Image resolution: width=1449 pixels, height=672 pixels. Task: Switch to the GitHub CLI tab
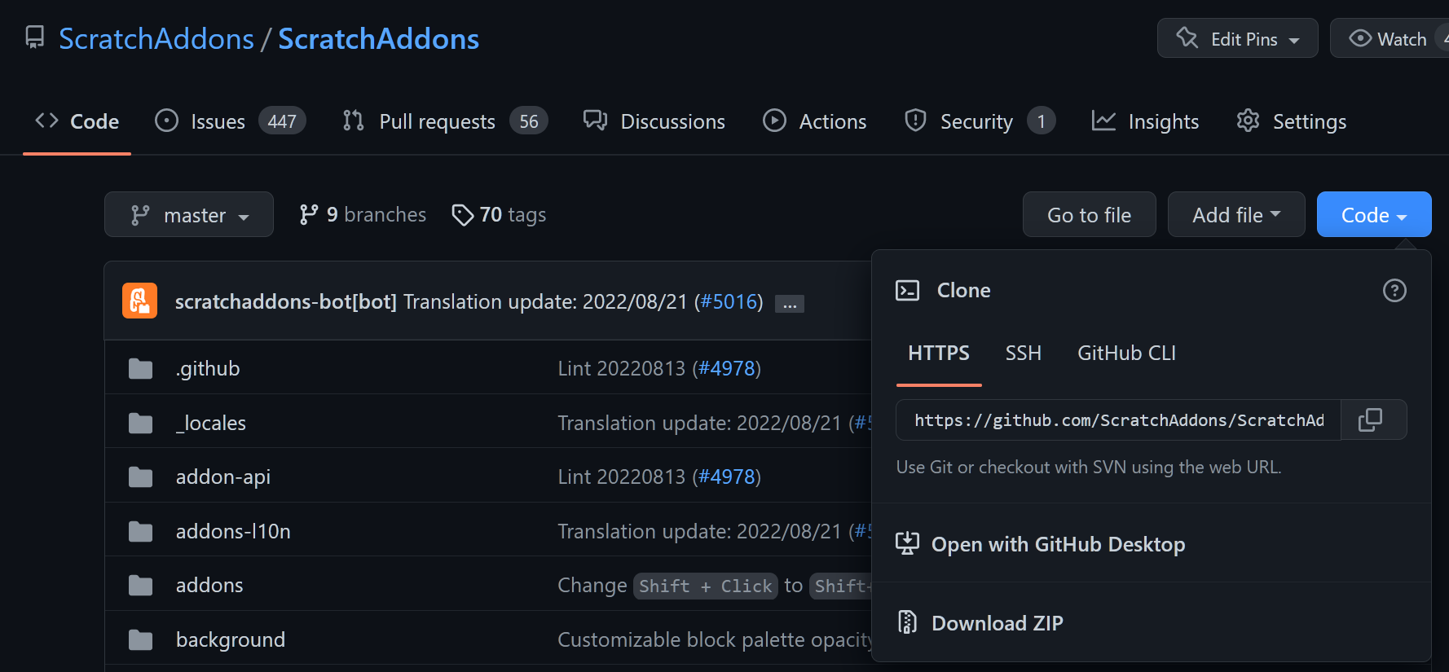(x=1126, y=353)
